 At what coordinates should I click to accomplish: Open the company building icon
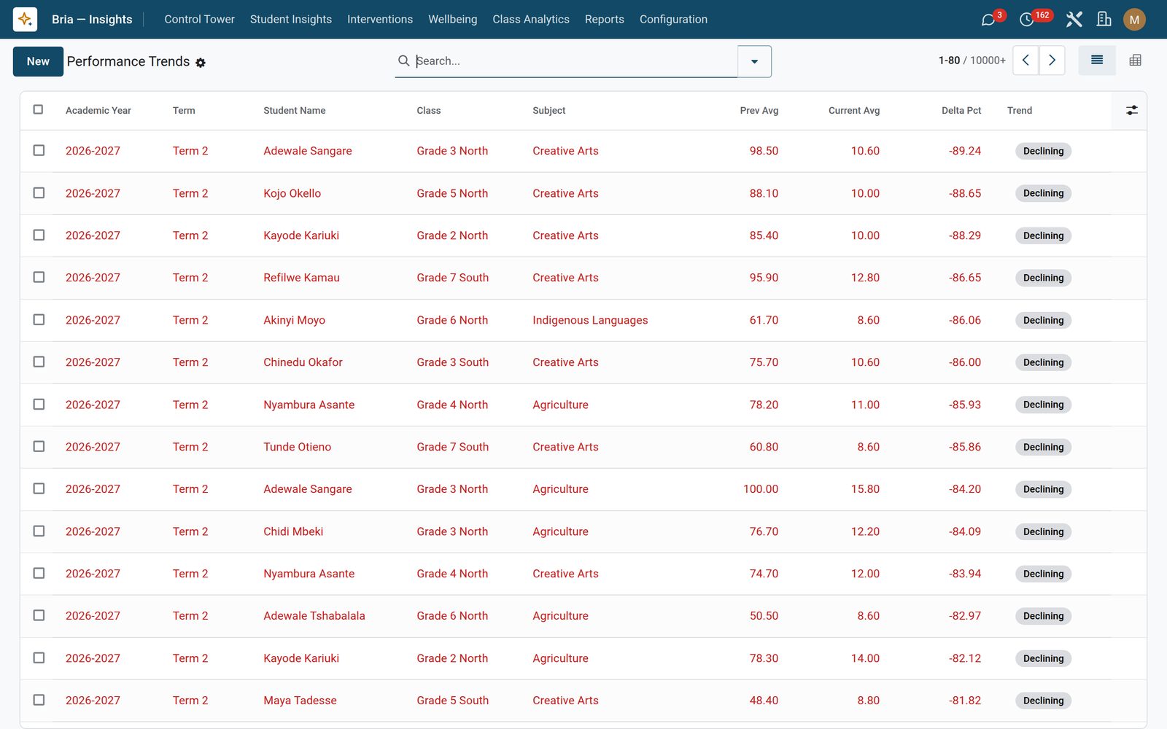click(1104, 20)
